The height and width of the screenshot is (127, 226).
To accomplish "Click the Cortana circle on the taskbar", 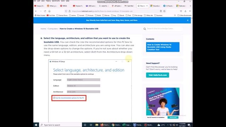I will pyautogui.click(x=85, y=125).
